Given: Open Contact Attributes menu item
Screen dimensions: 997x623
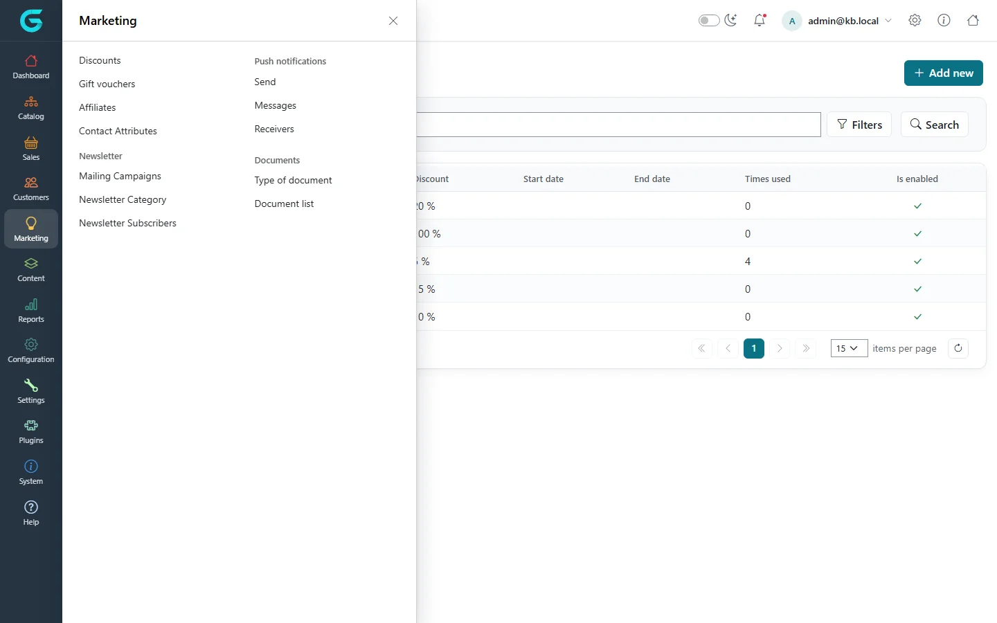Looking at the screenshot, I should [118, 131].
